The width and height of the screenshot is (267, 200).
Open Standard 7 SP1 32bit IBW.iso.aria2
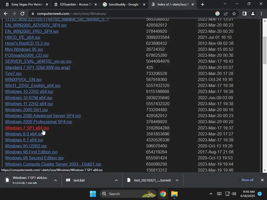coord(38,67)
